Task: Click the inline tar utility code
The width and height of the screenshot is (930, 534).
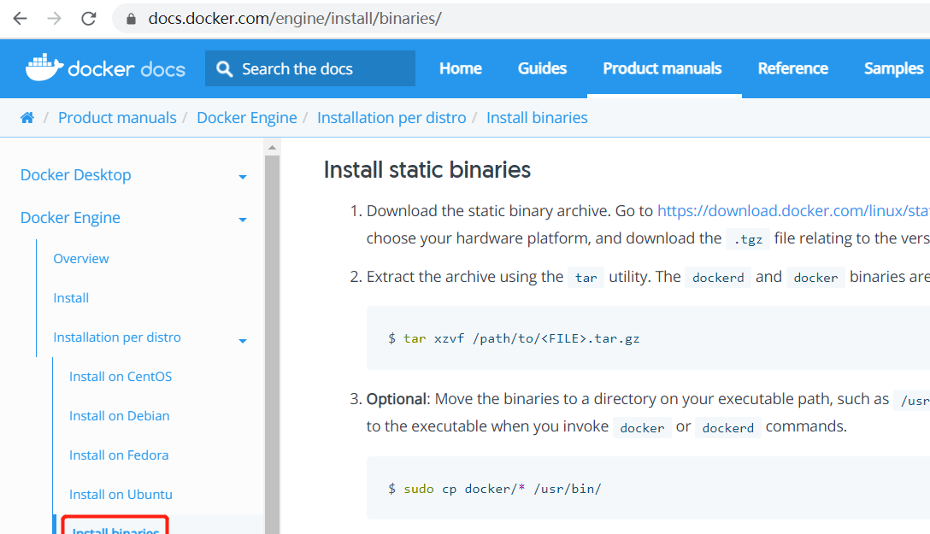Action: click(586, 278)
